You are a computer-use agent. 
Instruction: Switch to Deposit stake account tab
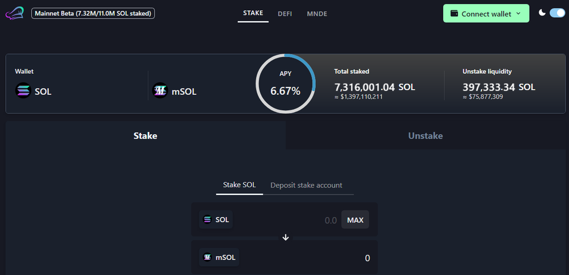pyautogui.click(x=306, y=185)
